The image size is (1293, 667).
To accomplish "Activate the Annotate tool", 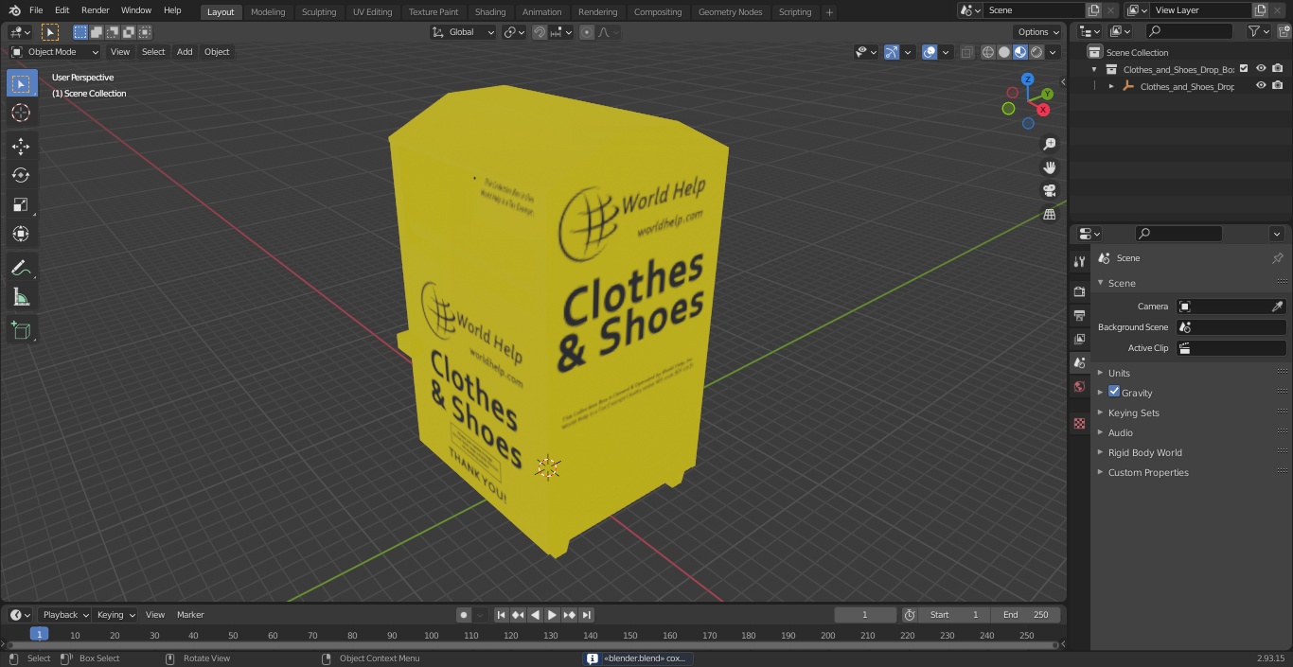I will pyautogui.click(x=21, y=268).
